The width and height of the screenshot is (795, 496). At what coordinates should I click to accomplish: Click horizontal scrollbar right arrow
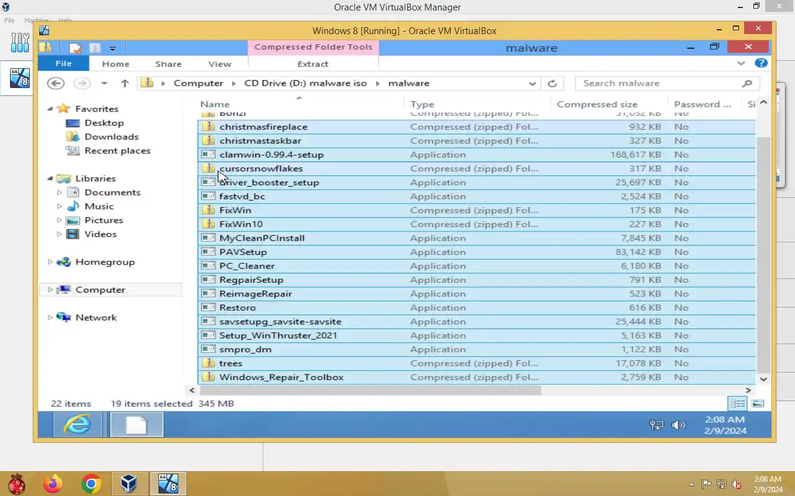[x=748, y=390]
